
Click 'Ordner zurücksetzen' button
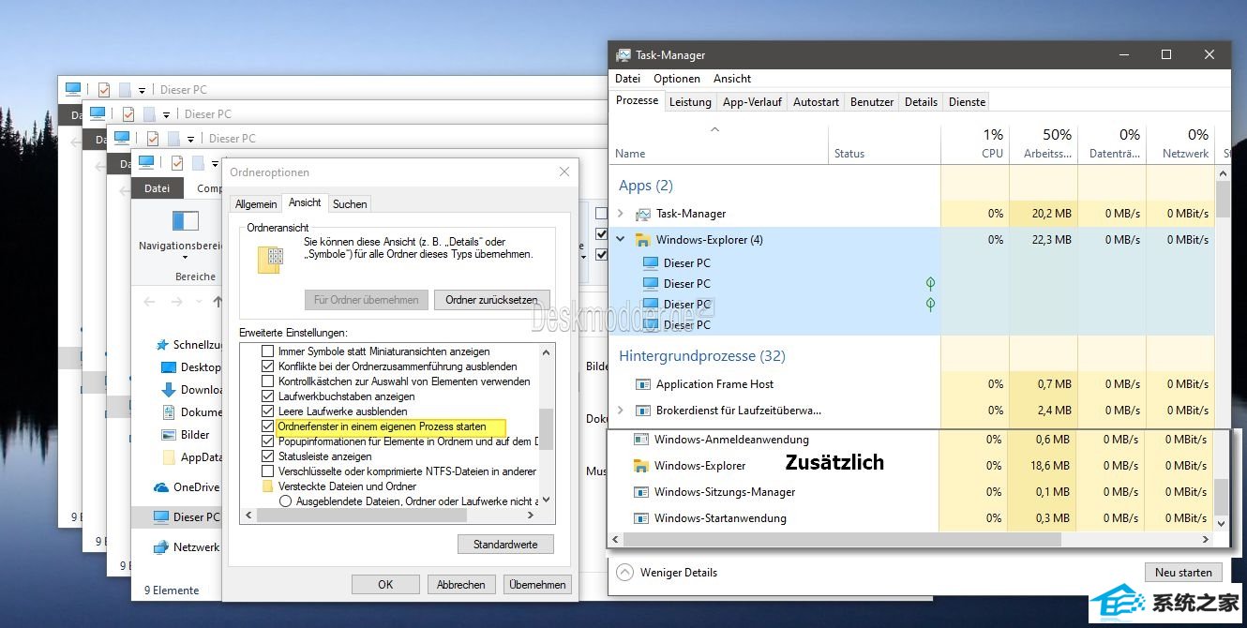(491, 300)
